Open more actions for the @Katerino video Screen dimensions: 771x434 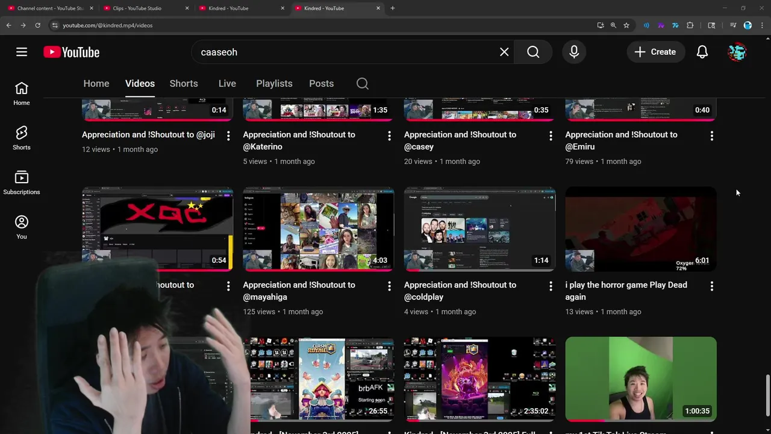coord(389,136)
